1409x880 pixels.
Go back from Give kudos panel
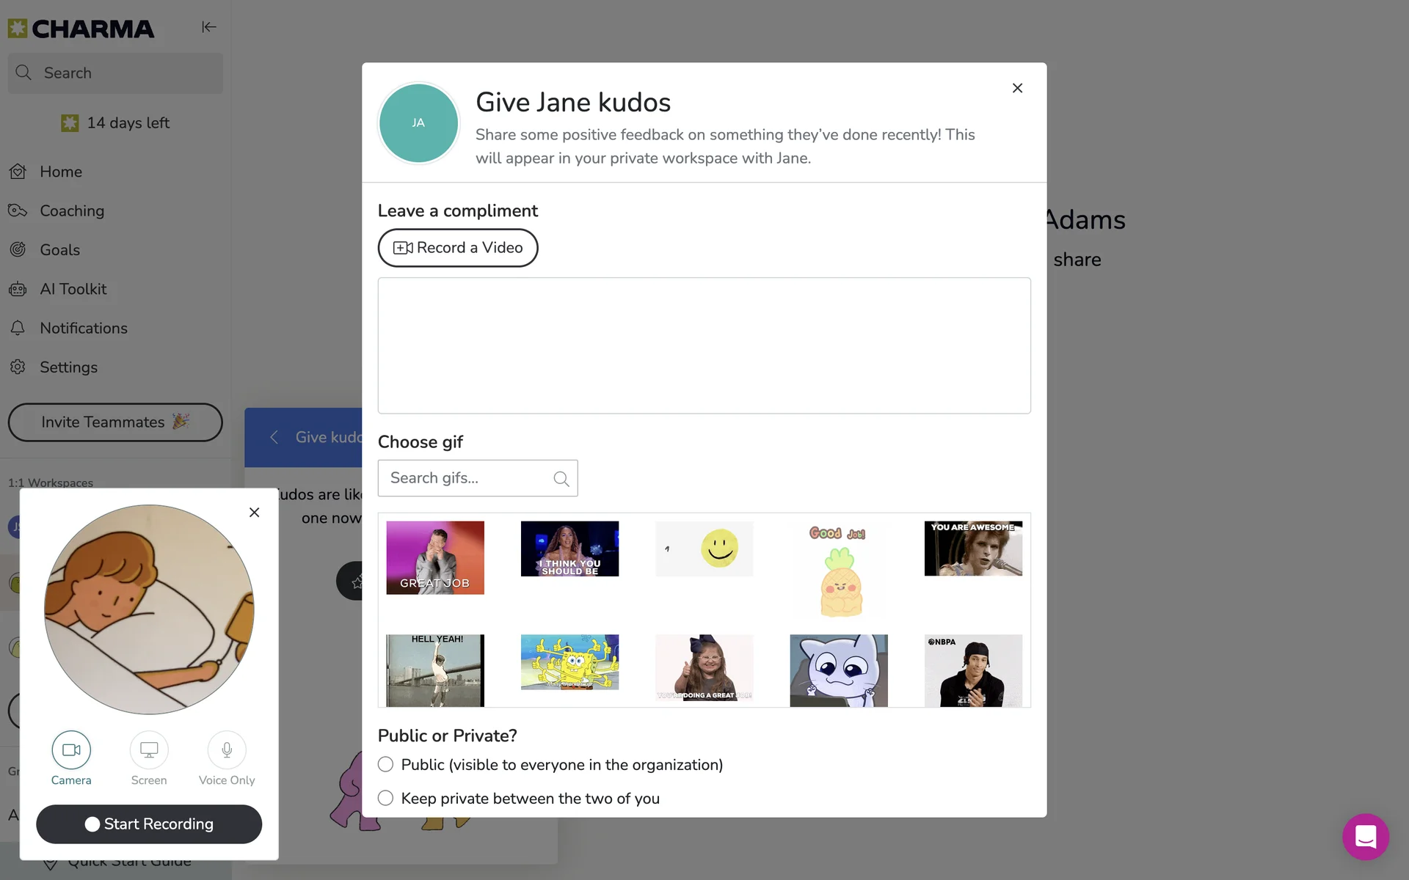coord(274,437)
